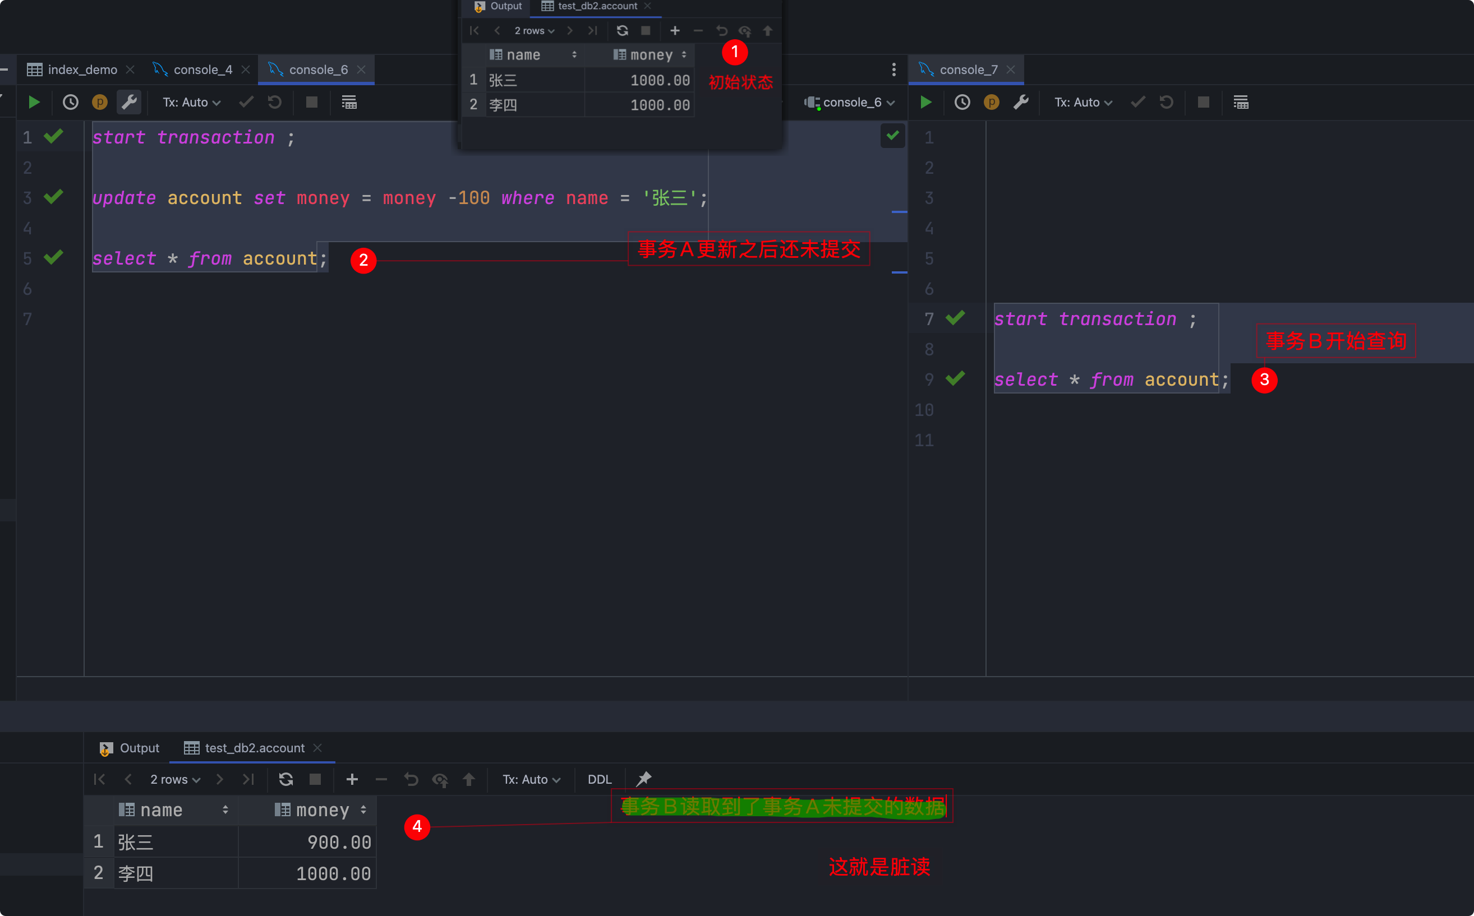Toggle the in-editor results icon in the console_7 toolbar

point(1241,103)
